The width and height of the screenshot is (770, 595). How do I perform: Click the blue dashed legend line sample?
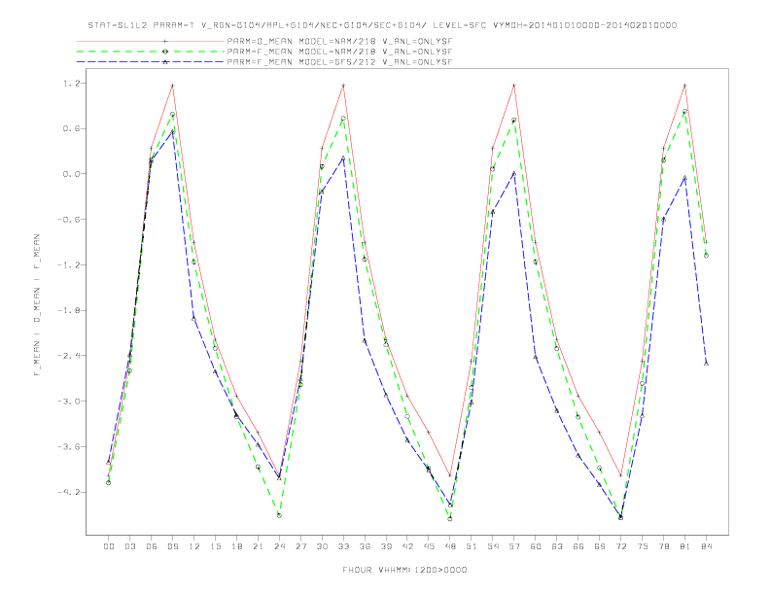pos(151,62)
